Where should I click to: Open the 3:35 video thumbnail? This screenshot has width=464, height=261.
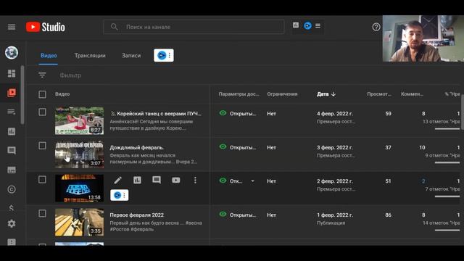79,222
